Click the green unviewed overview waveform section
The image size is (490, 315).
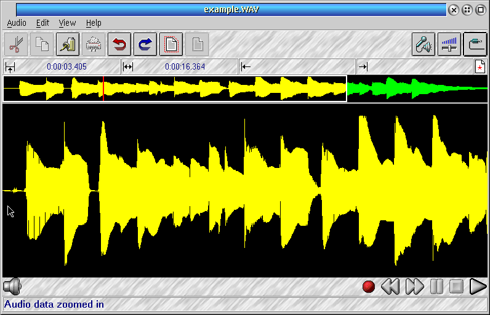coord(417,89)
